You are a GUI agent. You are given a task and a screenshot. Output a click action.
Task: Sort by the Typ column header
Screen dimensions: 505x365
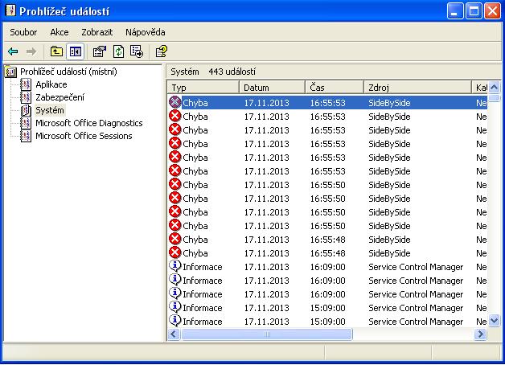[x=203, y=87]
